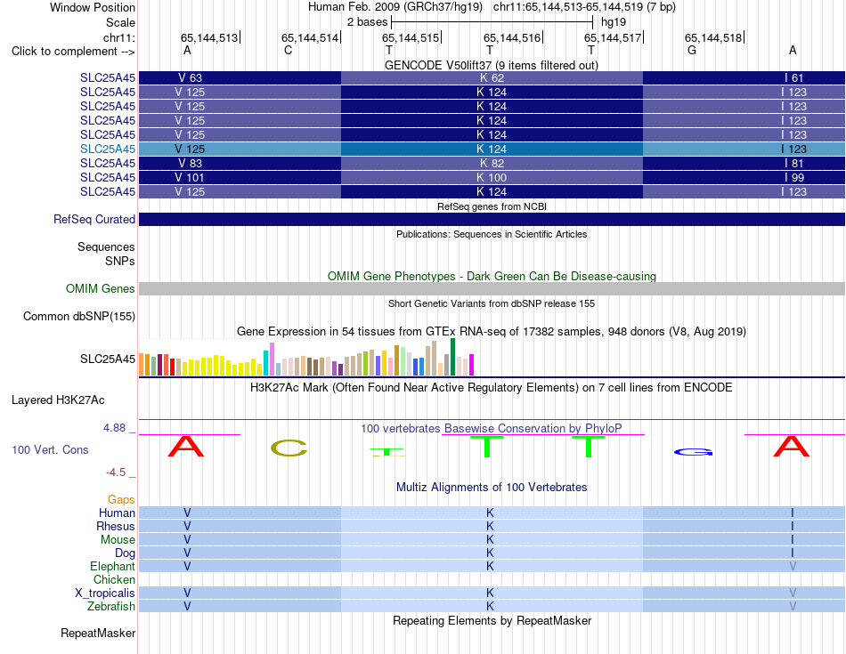Select the "K 82" codon box
The width and height of the screenshot is (846, 654).
tap(492, 164)
